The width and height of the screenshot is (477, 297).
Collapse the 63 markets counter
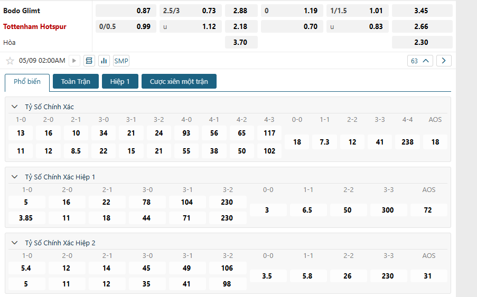(420, 61)
